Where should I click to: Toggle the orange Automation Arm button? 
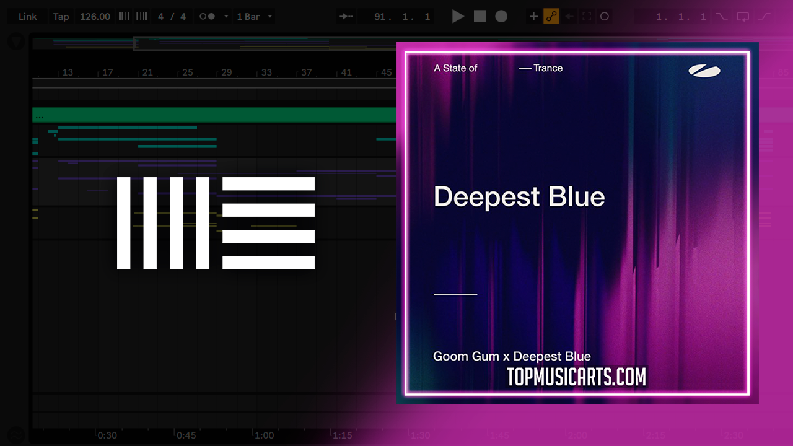pos(551,17)
